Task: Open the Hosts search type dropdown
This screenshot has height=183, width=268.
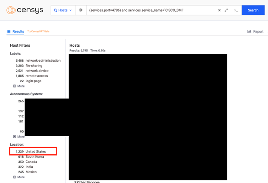Action: tap(63, 10)
